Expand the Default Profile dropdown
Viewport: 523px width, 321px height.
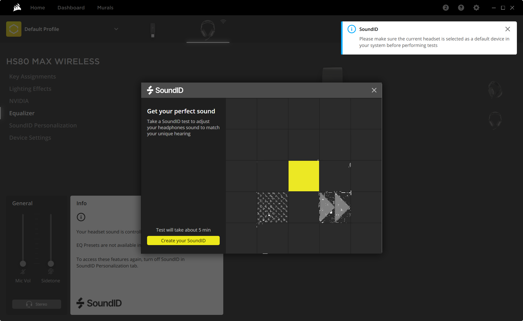pos(116,29)
